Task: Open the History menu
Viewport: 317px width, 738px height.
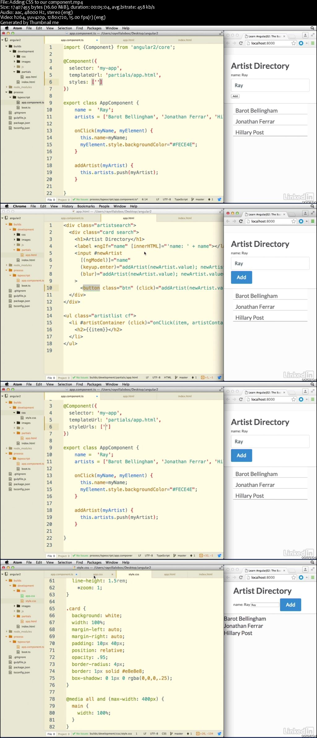Action: click(67, 206)
